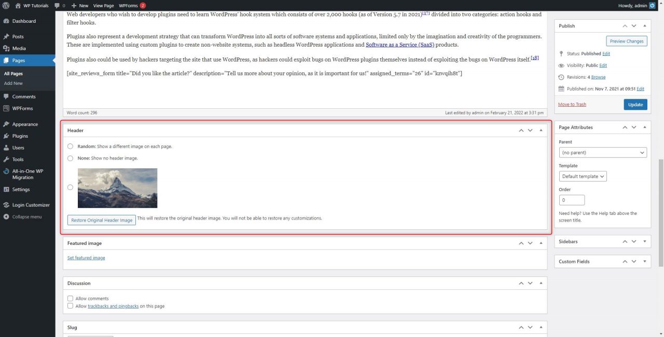Image resolution: width=664 pixels, height=337 pixels.
Task: Open the Tools section
Action: tap(17, 159)
